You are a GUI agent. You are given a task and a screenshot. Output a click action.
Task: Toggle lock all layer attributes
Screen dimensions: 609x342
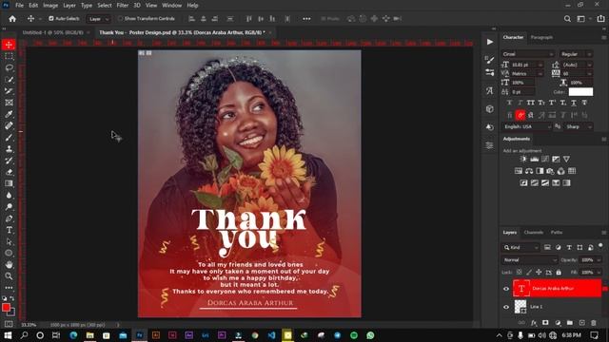pyautogui.click(x=559, y=273)
